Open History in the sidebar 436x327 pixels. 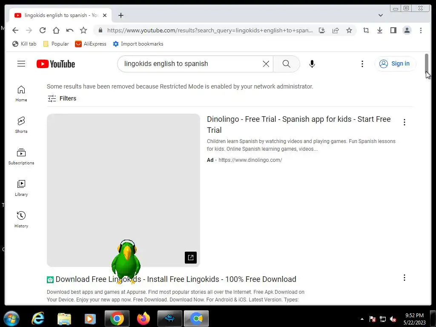click(21, 220)
